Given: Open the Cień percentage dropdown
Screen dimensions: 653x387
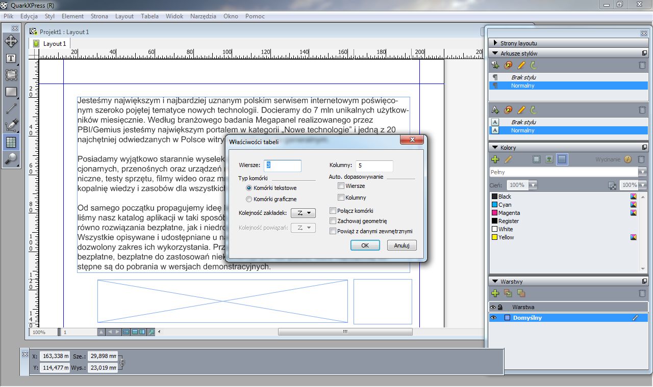Looking at the screenshot, I should [533, 185].
